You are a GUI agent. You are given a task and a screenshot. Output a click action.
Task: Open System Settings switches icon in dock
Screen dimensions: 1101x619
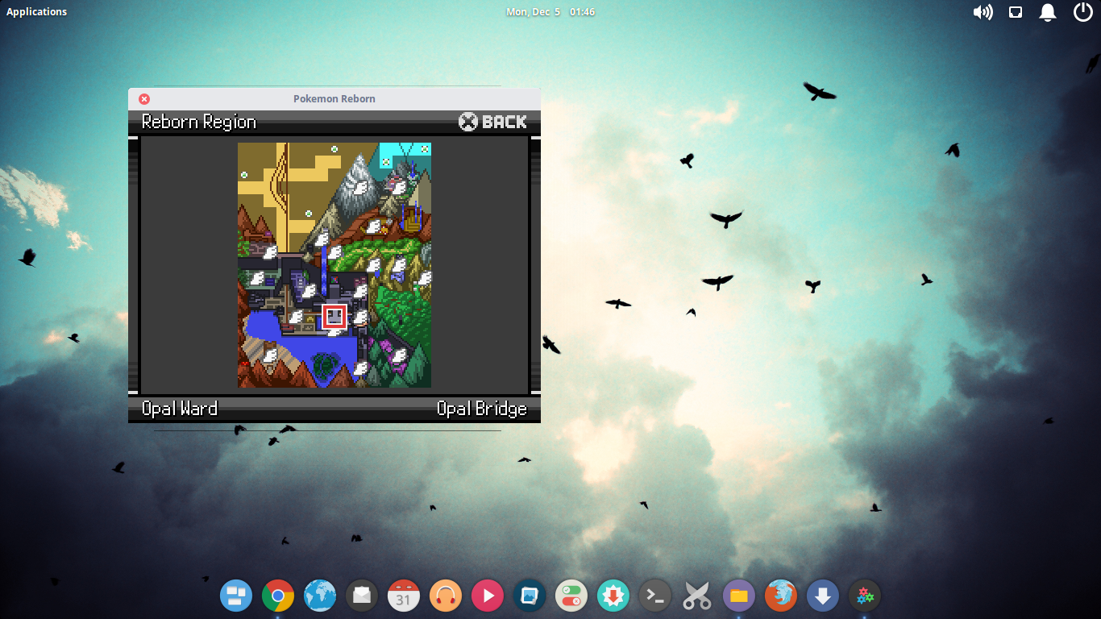point(571,596)
